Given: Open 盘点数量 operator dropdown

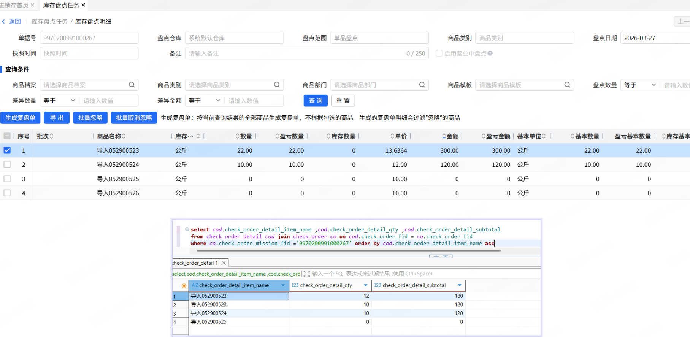Looking at the screenshot, I should click(x=639, y=85).
